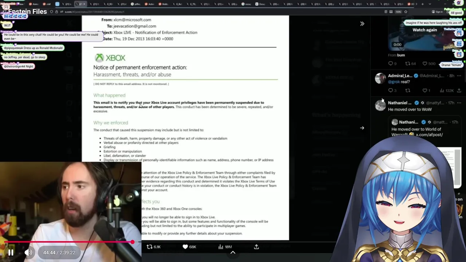Click chat message 'no Jeffrey, yer dead, go to sleep'
Screen dimensions: 466x262
point(25,57)
